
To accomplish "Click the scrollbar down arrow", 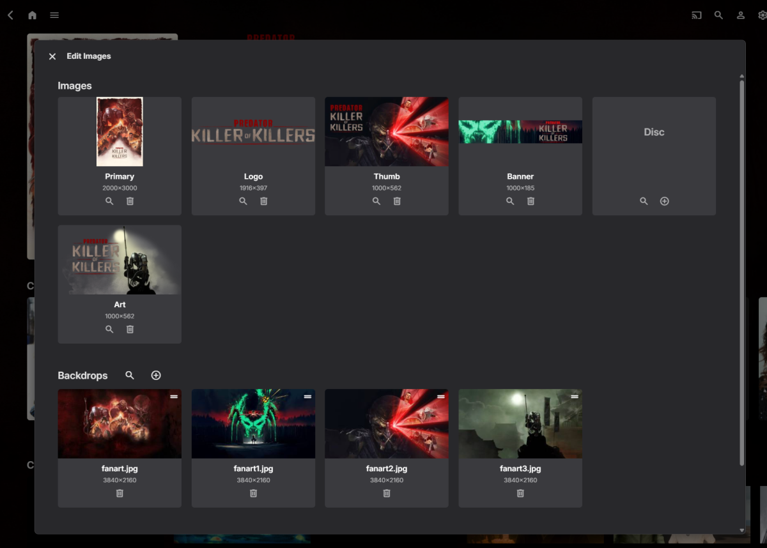I will coord(741,530).
